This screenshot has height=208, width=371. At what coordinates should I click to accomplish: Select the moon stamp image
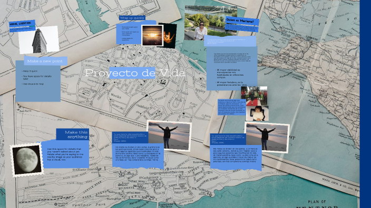point(27,160)
